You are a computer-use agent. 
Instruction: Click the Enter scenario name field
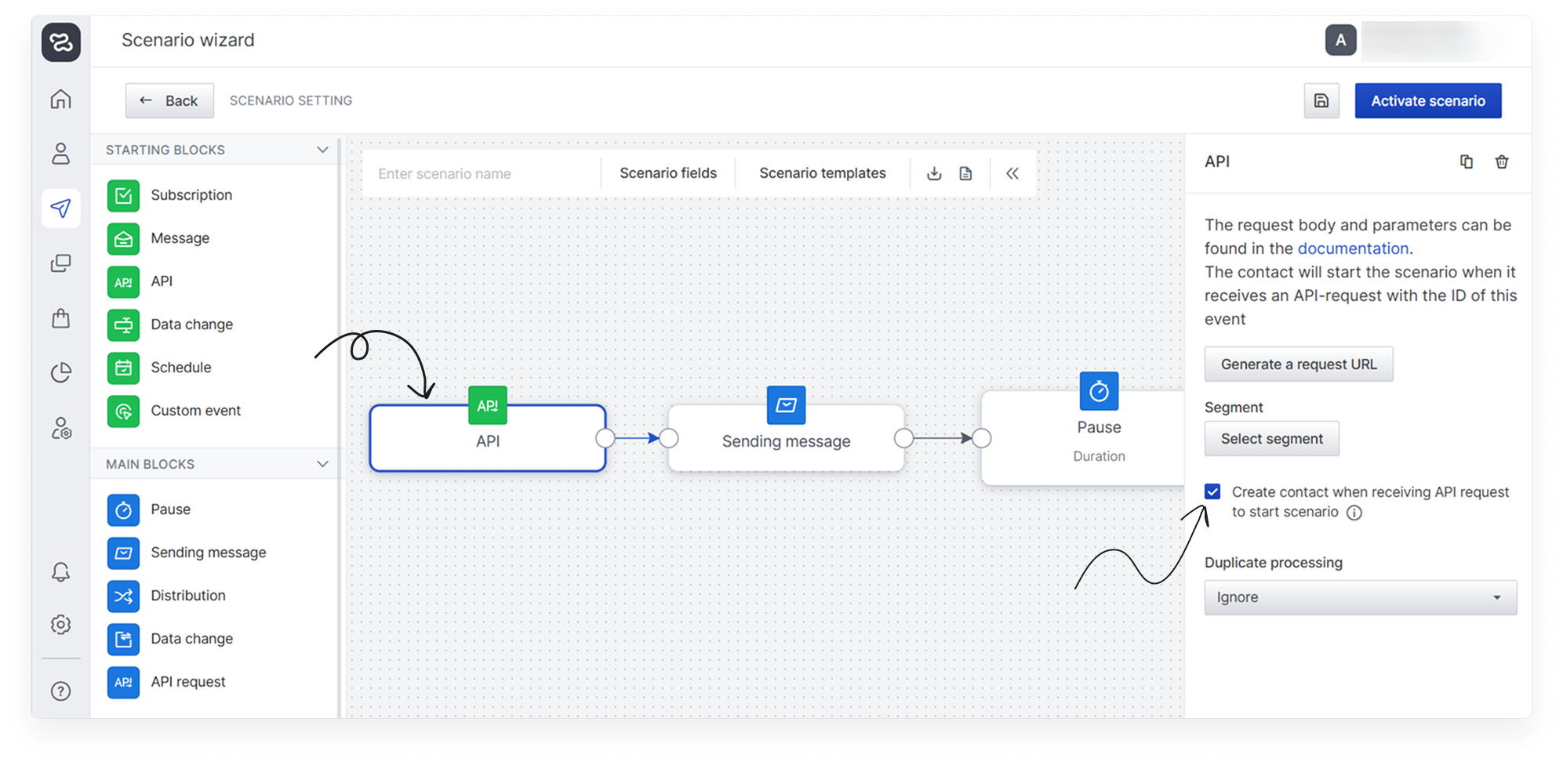coord(481,174)
